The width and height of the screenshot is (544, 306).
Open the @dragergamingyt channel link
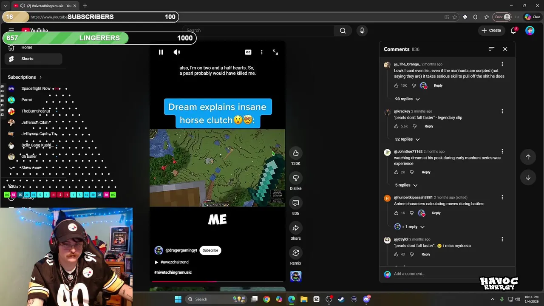tap(181, 250)
